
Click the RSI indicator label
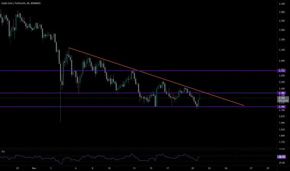click(3, 152)
